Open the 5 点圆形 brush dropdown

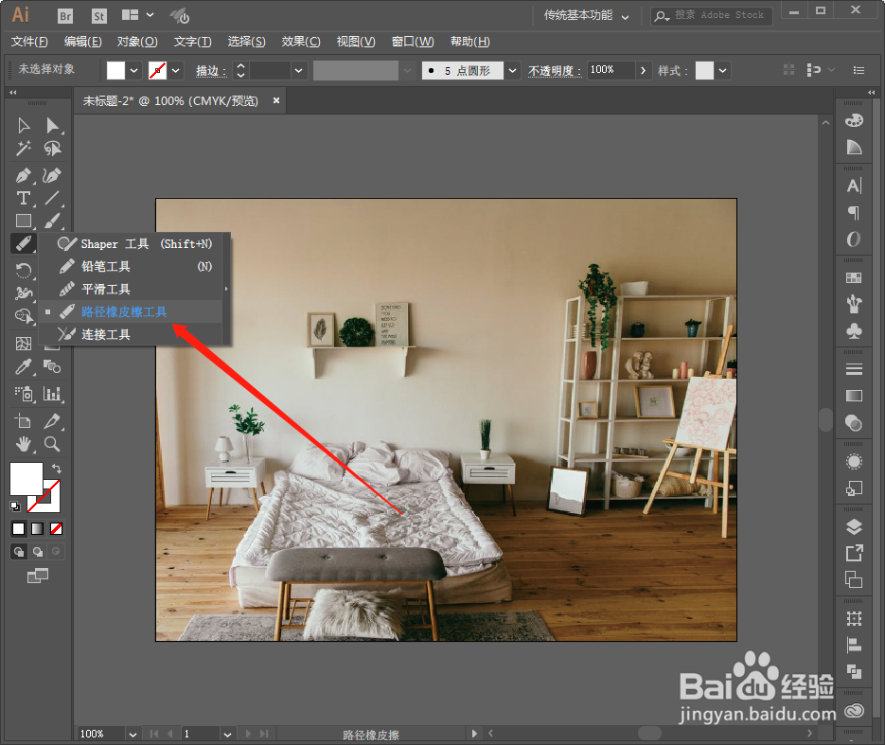(512, 71)
